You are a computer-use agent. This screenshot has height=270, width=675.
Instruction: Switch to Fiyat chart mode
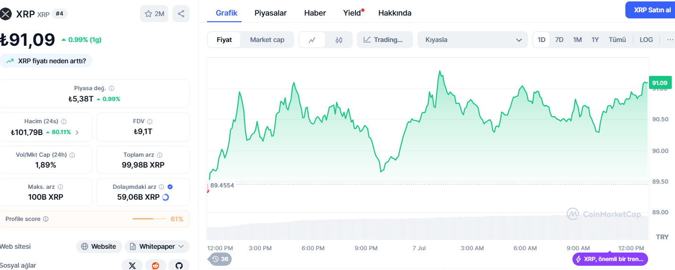224,40
